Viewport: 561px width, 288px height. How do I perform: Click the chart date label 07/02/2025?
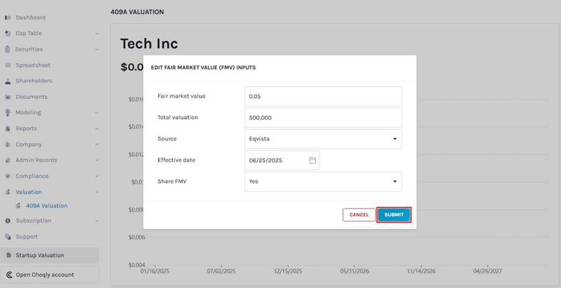pyautogui.click(x=222, y=271)
